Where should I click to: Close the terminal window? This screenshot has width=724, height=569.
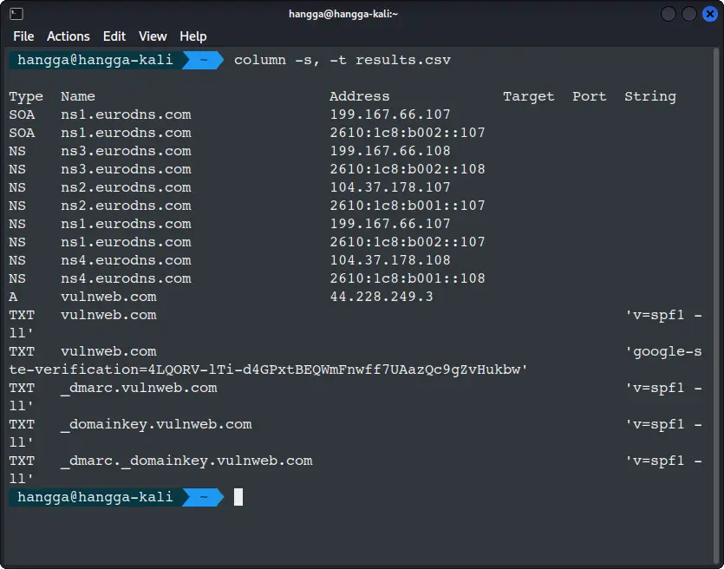click(708, 14)
